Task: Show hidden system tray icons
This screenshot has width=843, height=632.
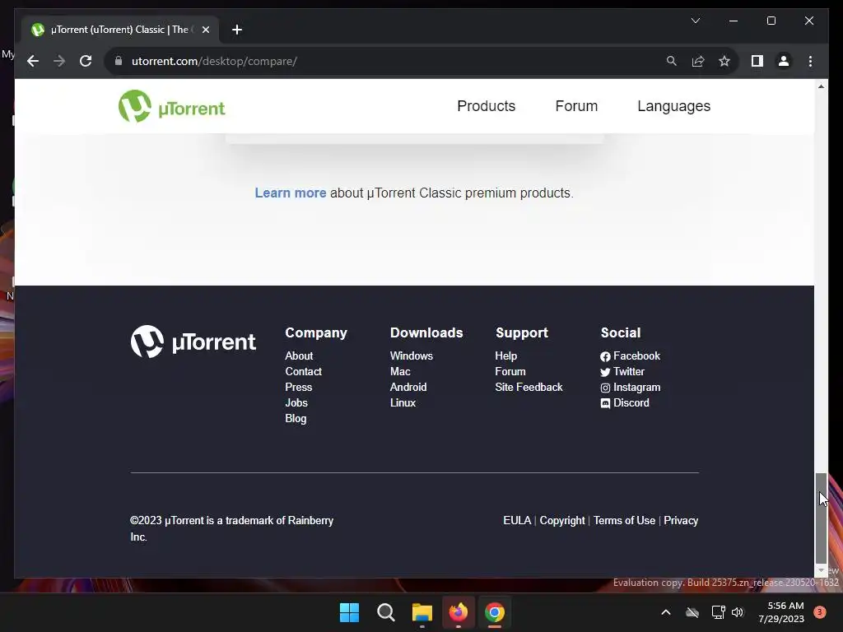Action: click(x=665, y=612)
